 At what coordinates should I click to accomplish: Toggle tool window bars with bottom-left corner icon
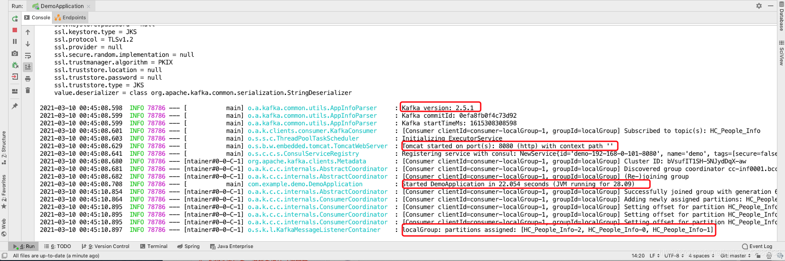4,256
